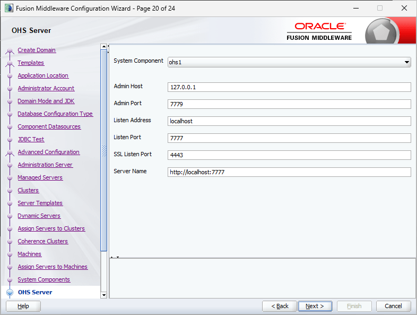The image size is (417, 315).
Task: Minimize the Configuration Wizard window
Action: [356, 8]
